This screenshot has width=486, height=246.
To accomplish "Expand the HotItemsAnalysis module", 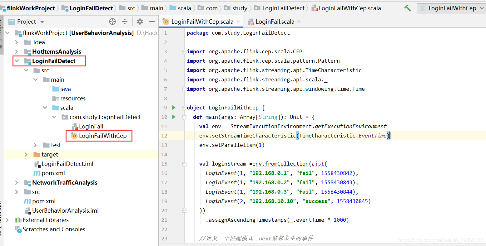I will point(17,51).
